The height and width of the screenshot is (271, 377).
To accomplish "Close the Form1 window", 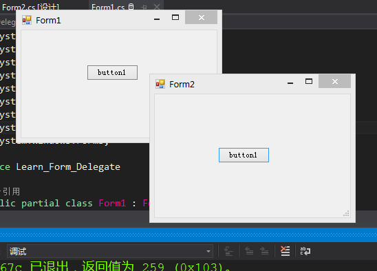I will coord(202,18).
